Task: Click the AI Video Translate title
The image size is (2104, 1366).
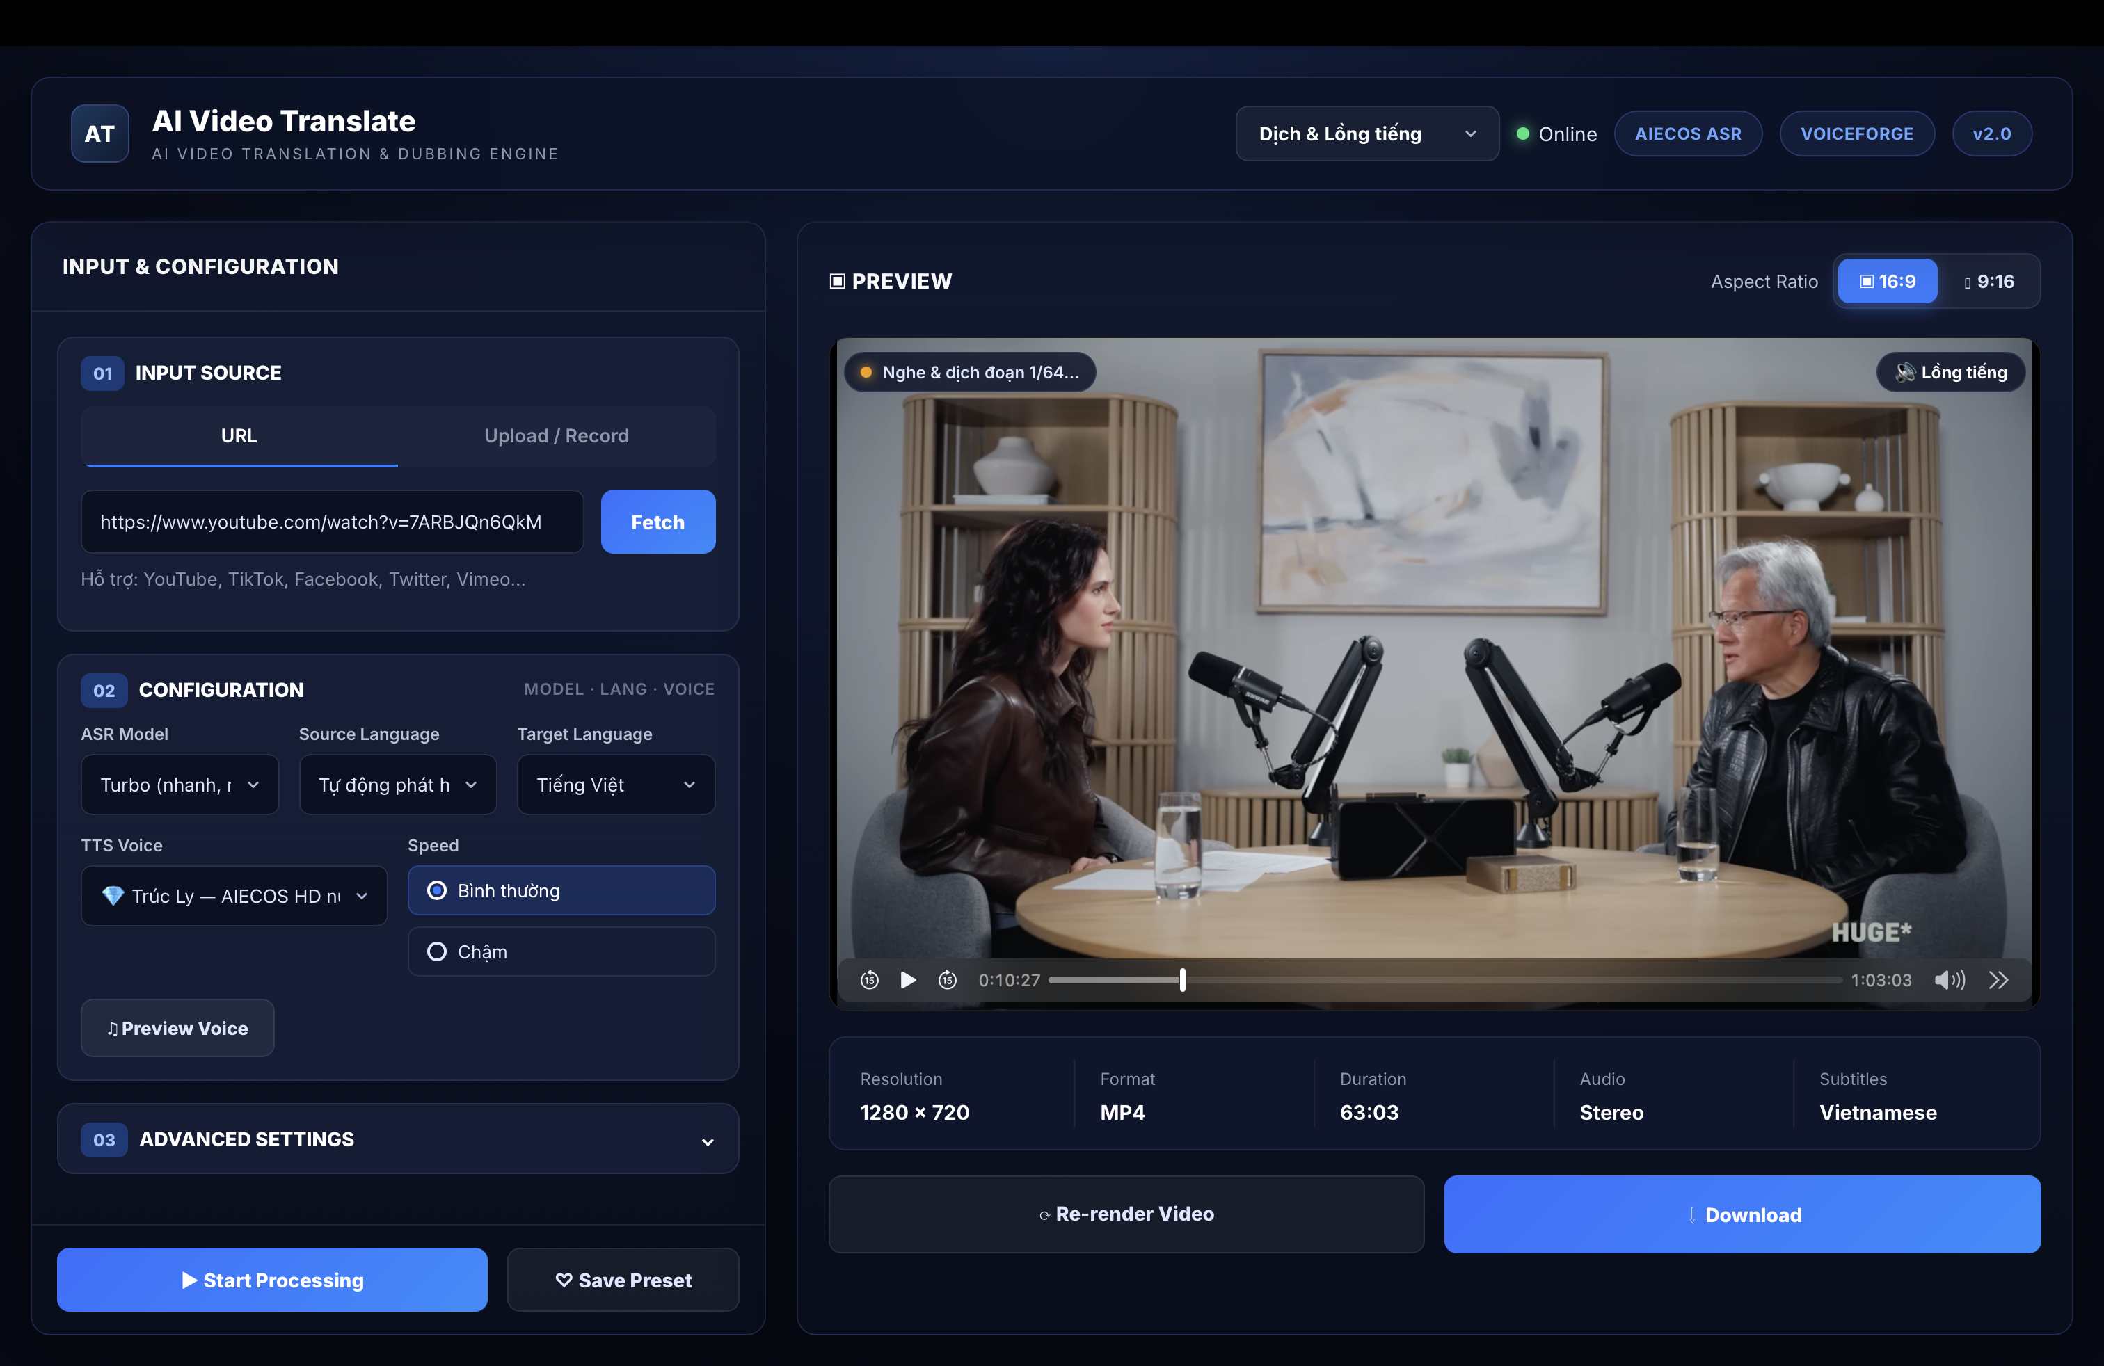Action: [x=284, y=121]
